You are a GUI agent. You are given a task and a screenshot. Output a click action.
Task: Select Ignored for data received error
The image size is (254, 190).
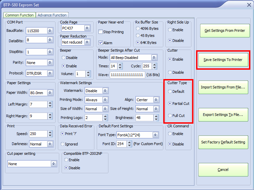coord(62,144)
